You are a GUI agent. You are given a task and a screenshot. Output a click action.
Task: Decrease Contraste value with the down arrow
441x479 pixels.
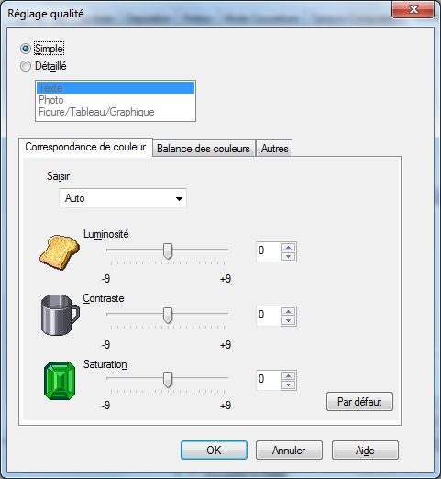(288, 320)
